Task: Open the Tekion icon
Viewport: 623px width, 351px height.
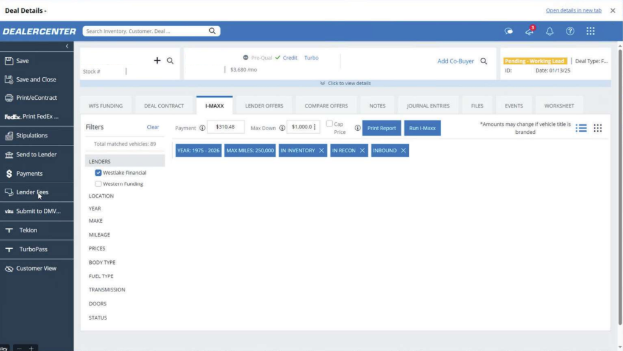Action: (x=9, y=231)
